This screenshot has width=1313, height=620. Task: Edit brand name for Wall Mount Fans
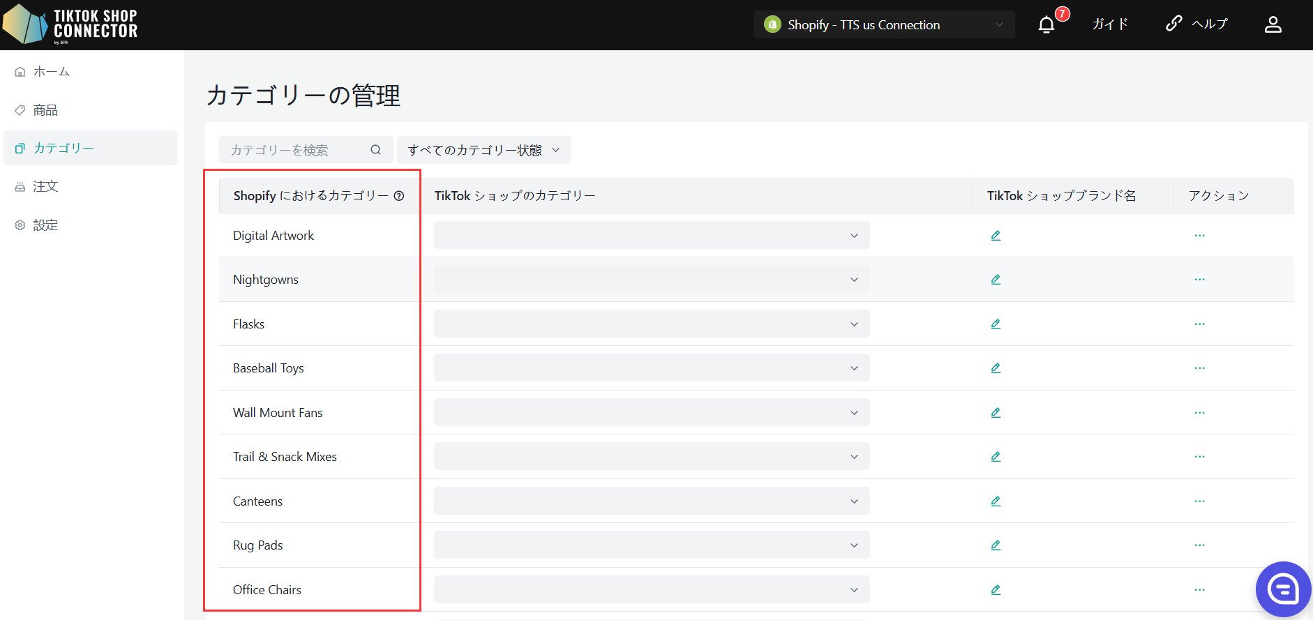(996, 413)
